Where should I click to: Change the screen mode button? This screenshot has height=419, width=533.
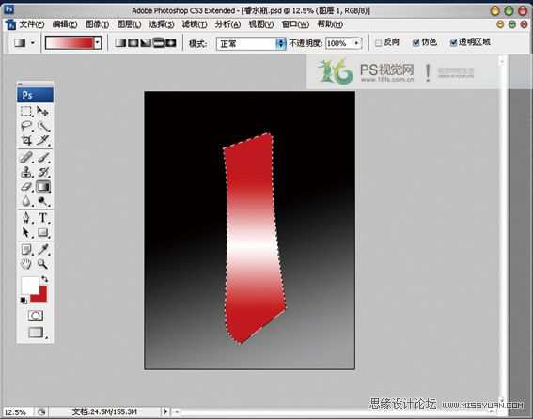coord(36,332)
